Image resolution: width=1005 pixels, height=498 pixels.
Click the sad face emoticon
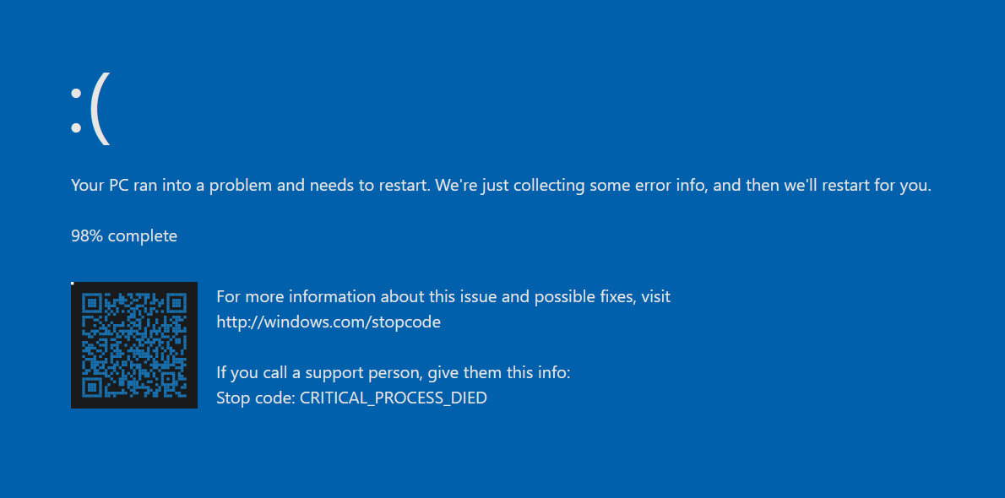(x=90, y=112)
